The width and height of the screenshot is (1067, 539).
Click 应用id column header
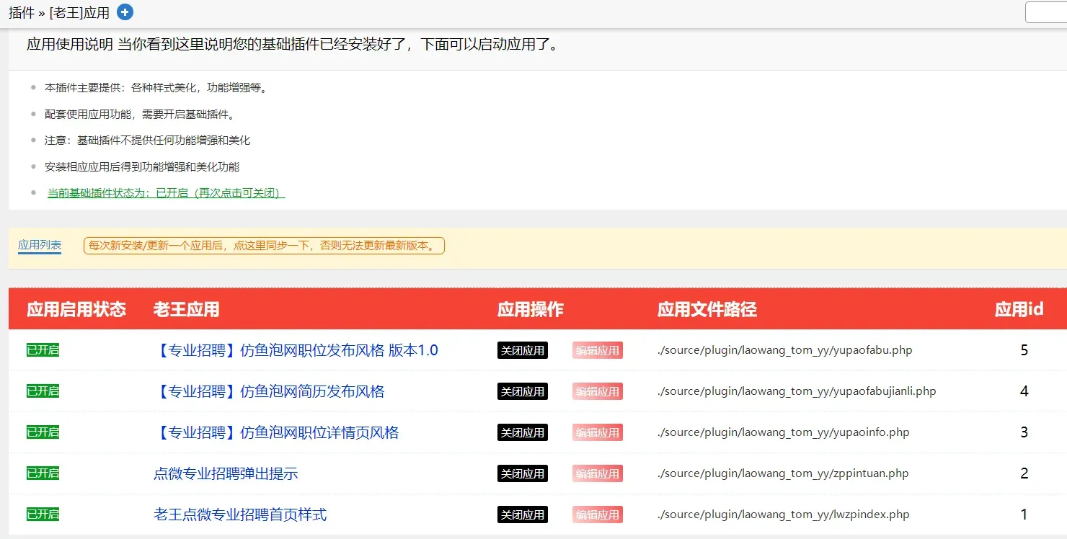(1019, 310)
